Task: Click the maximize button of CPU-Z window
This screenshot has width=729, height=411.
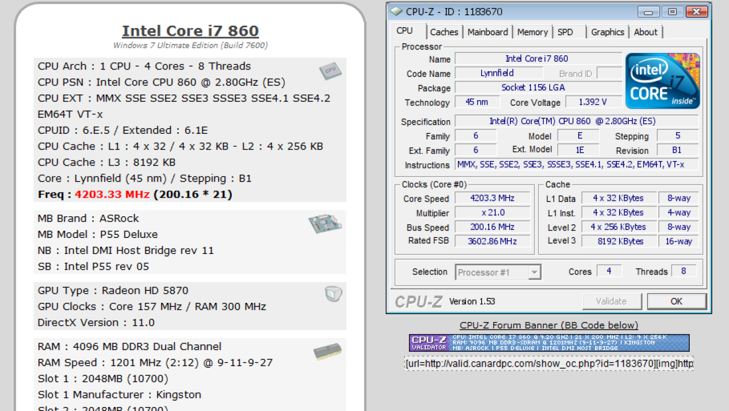Action: tap(673, 11)
